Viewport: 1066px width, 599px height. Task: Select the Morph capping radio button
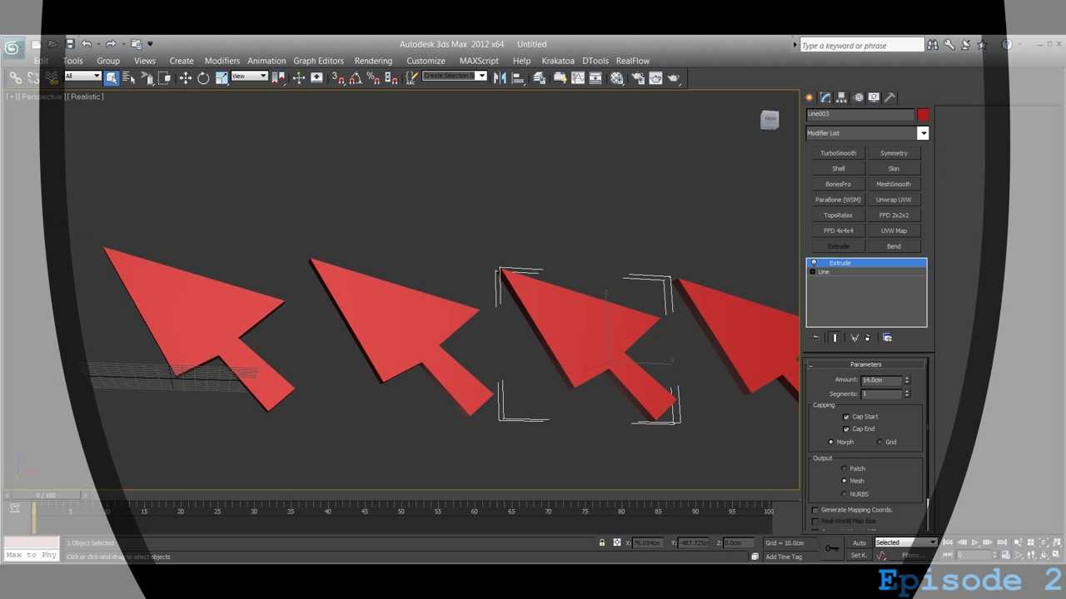click(831, 442)
